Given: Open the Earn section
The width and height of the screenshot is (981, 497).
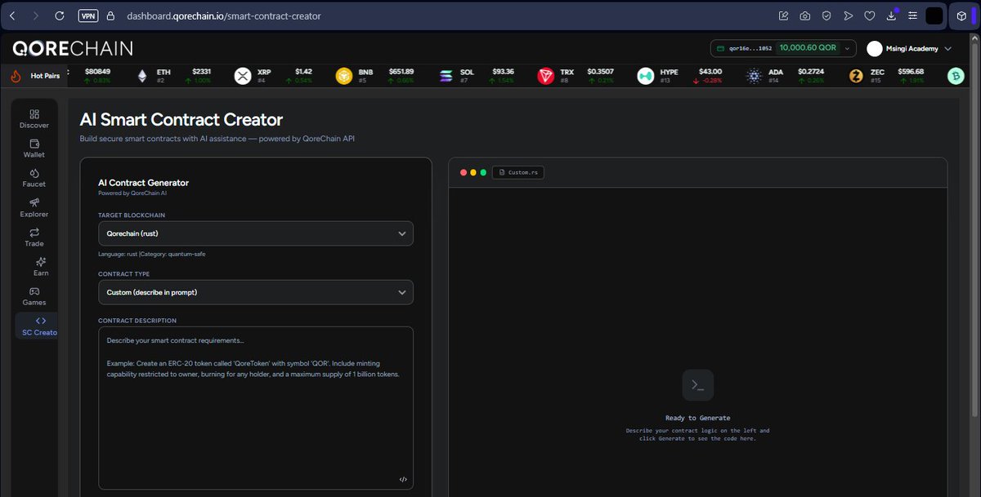Looking at the screenshot, I should [41, 267].
